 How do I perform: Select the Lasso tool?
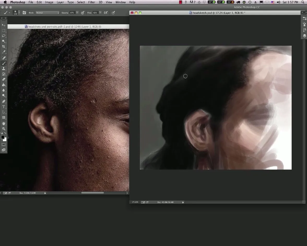[x=4, y=36]
